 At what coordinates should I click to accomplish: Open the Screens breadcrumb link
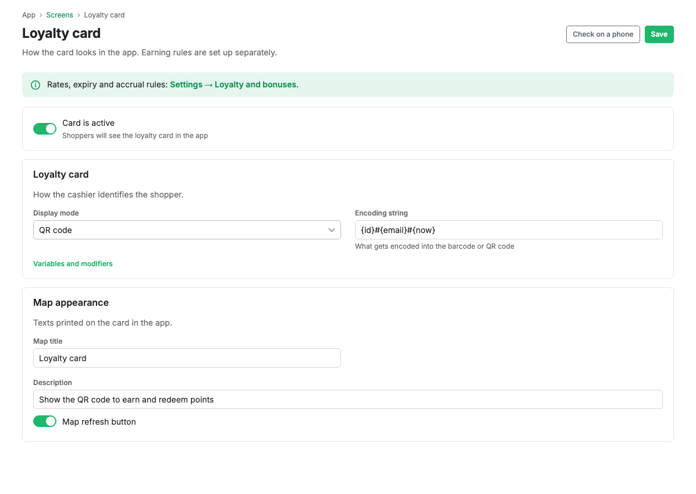(x=59, y=15)
